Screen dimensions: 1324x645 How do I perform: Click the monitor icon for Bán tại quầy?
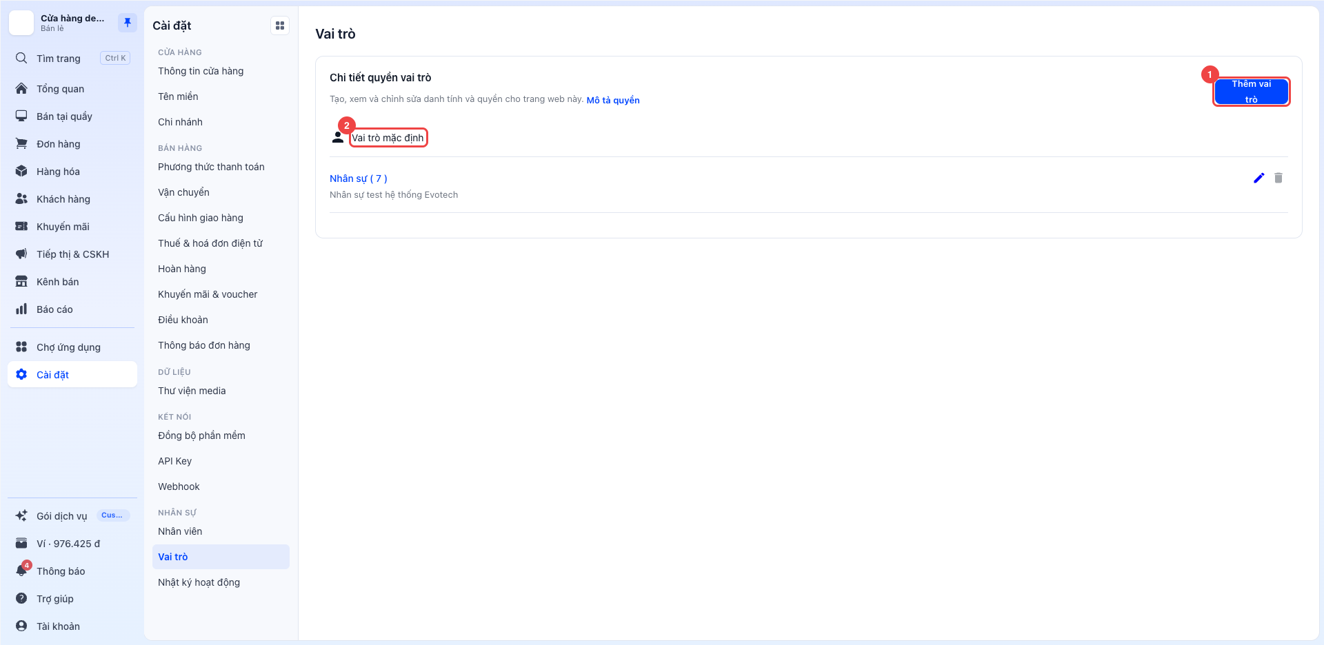[21, 116]
